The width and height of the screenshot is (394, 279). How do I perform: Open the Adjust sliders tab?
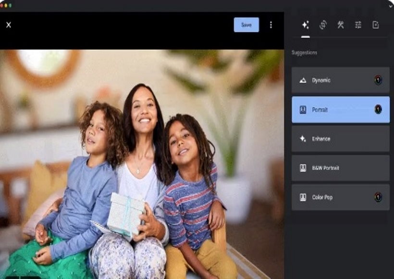pyautogui.click(x=358, y=25)
